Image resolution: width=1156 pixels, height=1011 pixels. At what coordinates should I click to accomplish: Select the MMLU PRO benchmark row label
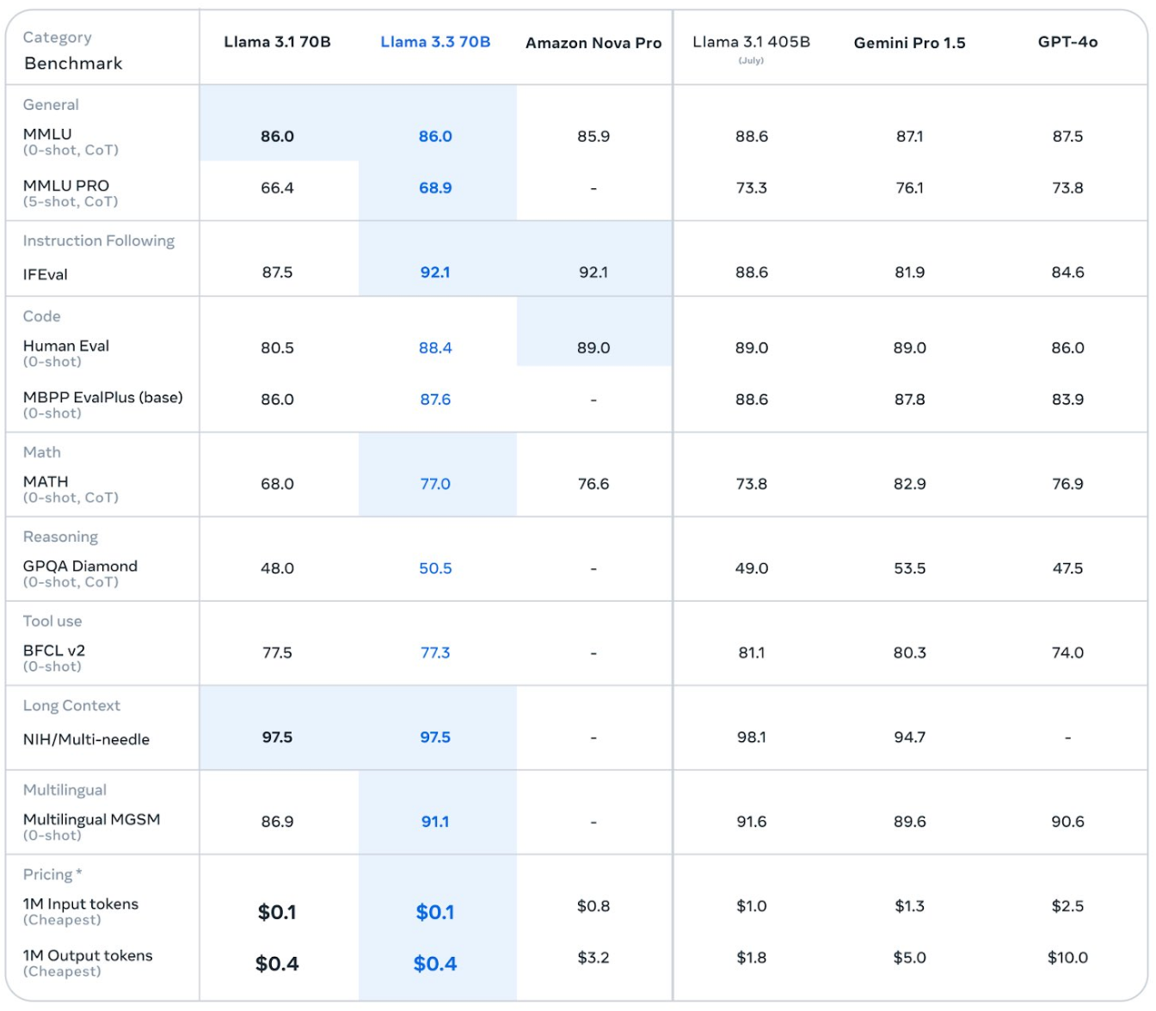click(x=66, y=186)
